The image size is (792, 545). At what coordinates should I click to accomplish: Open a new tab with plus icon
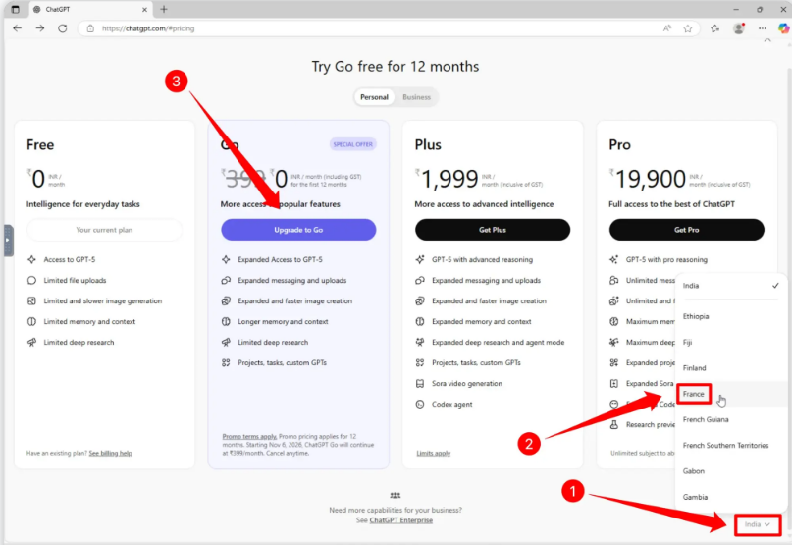[x=164, y=9]
